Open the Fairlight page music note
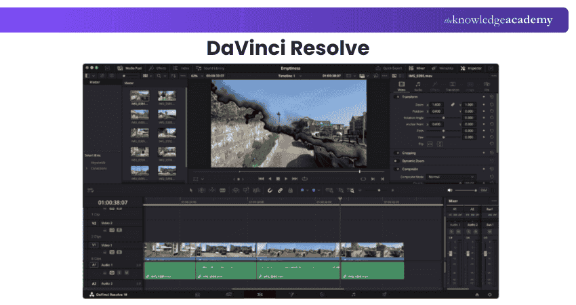 [x=353, y=295]
